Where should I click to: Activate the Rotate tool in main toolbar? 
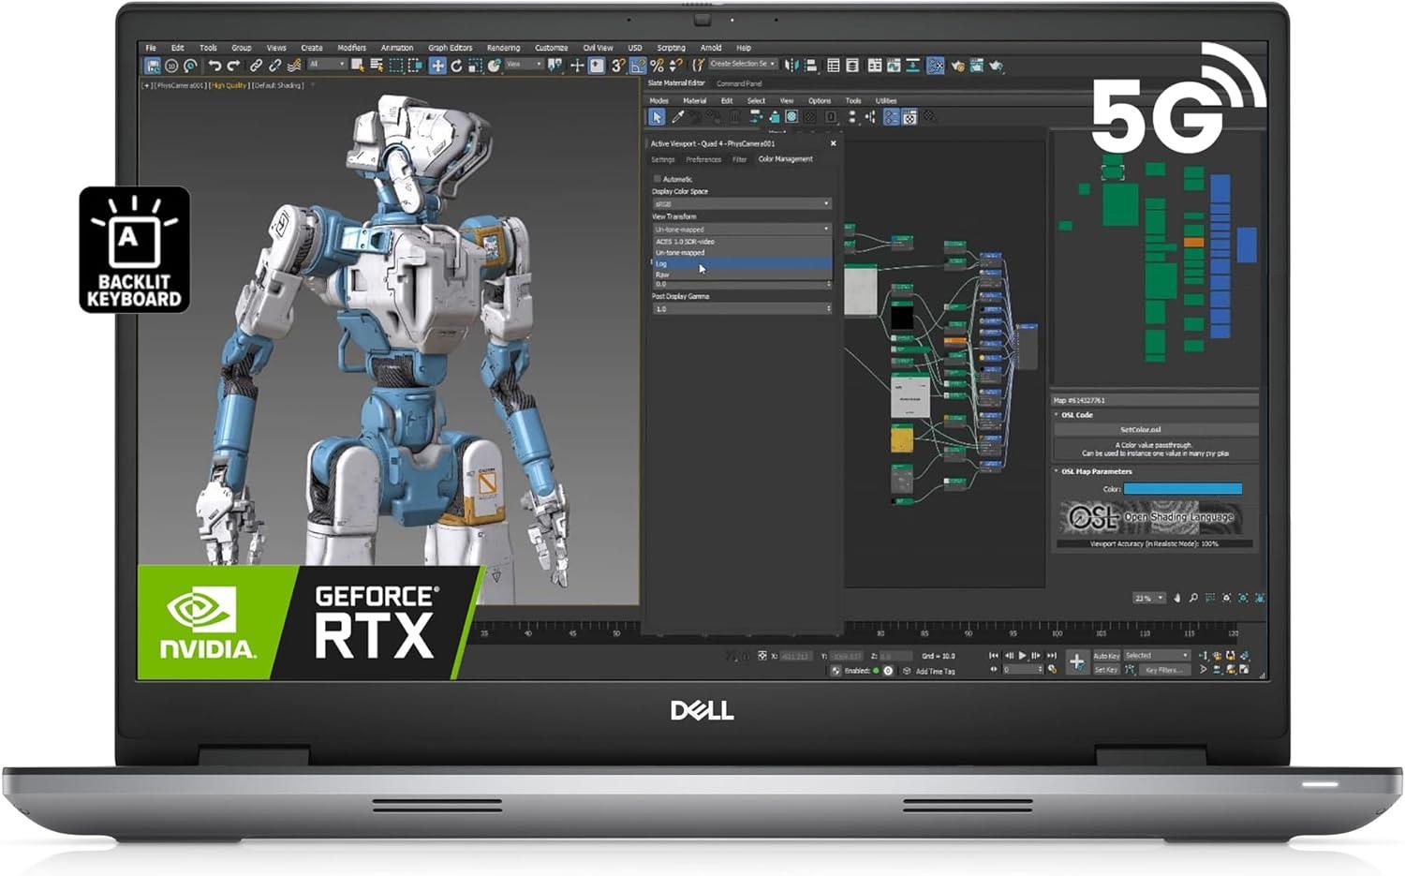coord(456,66)
